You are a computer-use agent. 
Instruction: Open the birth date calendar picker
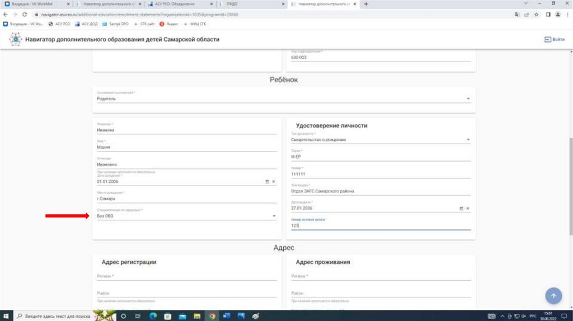click(x=267, y=182)
